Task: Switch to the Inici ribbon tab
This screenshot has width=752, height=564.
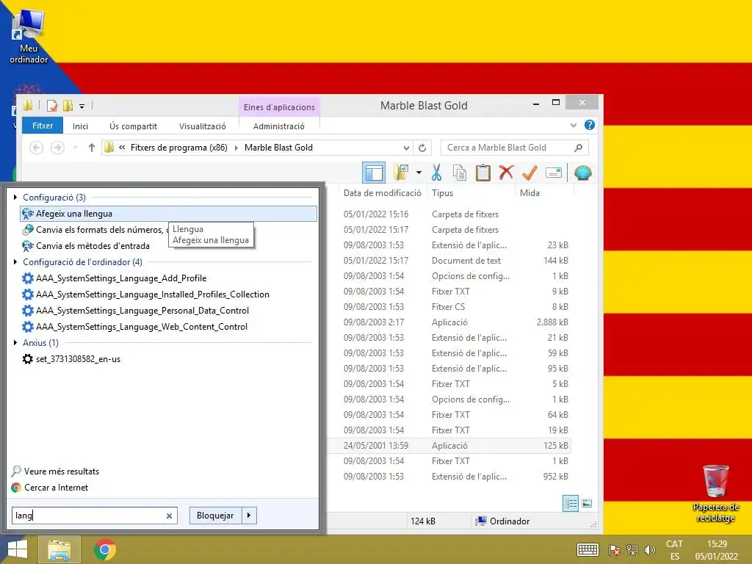Action: 80,126
